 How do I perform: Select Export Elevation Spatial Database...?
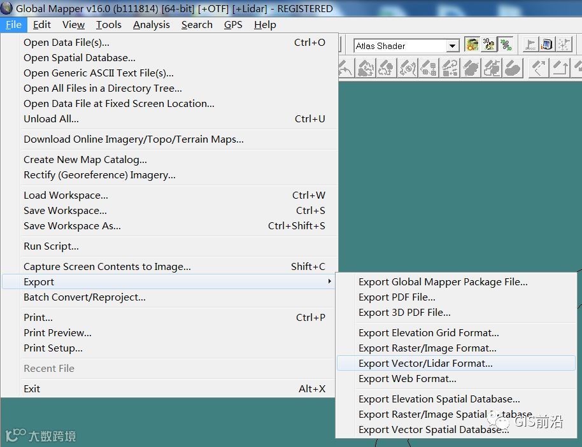456,399
